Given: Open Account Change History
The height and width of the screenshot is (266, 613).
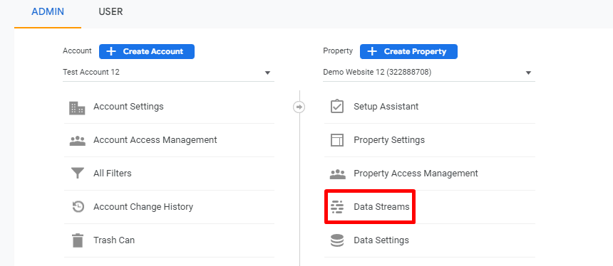Looking at the screenshot, I should tap(169, 207).
